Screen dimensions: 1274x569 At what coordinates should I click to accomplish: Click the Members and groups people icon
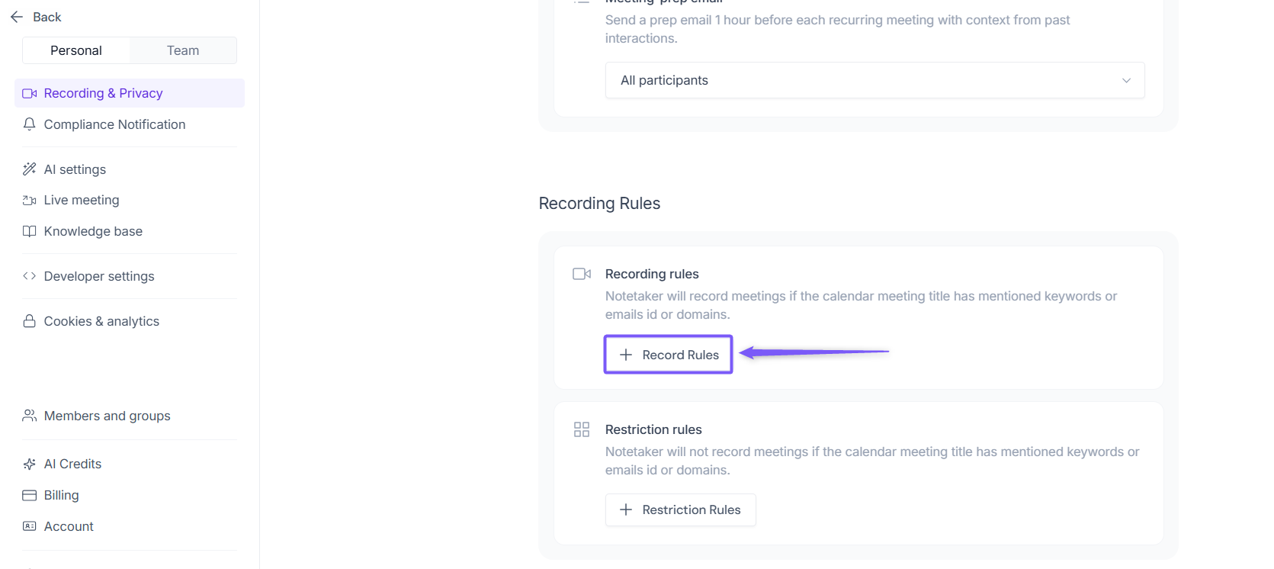(x=30, y=416)
